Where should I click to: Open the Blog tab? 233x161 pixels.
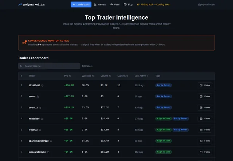(128, 5)
